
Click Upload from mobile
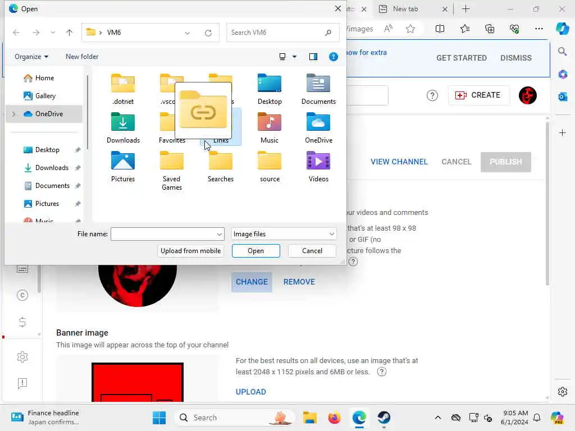pyautogui.click(x=191, y=251)
